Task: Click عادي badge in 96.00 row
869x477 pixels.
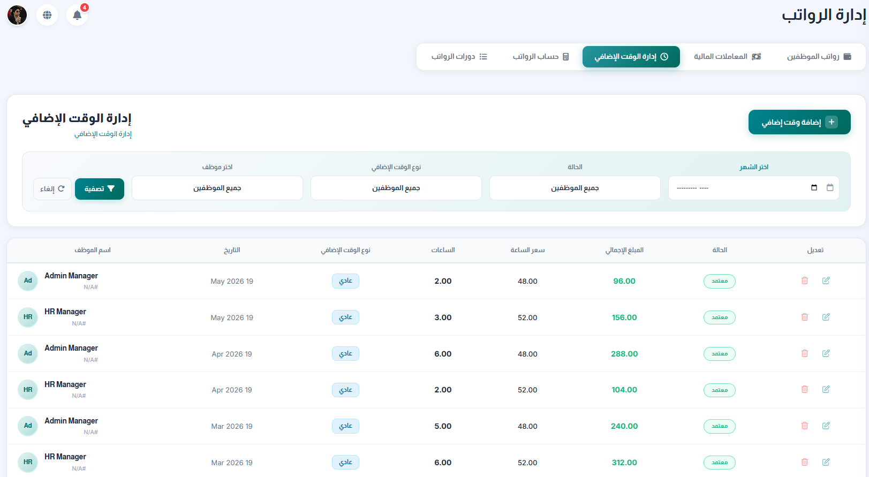Action: tap(345, 281)
